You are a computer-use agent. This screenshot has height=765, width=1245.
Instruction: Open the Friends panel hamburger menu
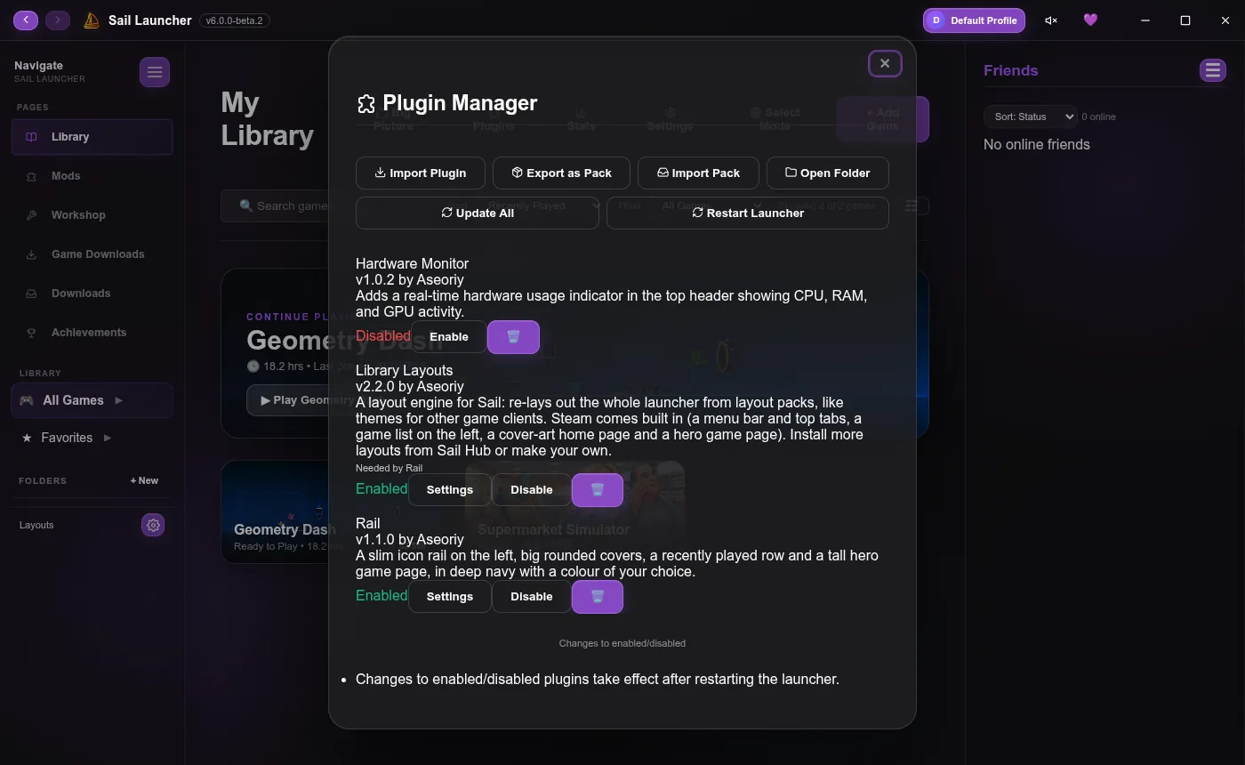pos(1213,70)
